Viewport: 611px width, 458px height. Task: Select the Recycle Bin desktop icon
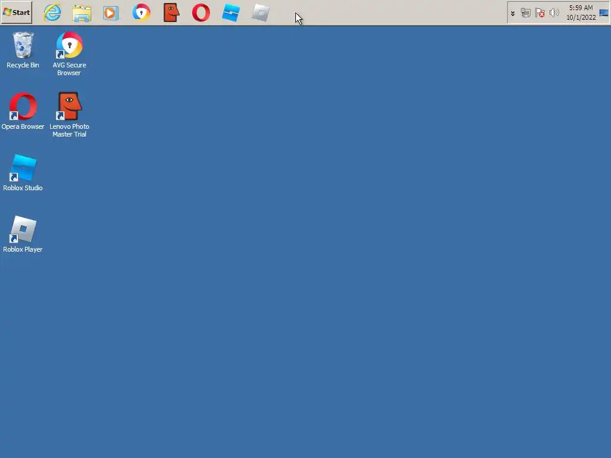pyautogui.click(x=23, y=51)
